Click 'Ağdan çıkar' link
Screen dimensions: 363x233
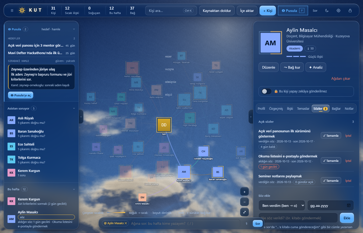click(x=341, y=78)
